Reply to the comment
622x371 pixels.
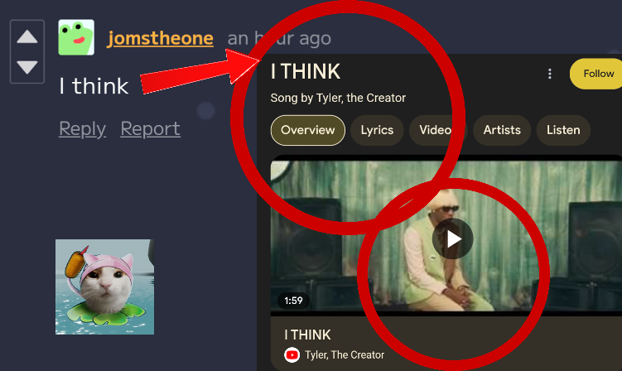tap(82, 128)
